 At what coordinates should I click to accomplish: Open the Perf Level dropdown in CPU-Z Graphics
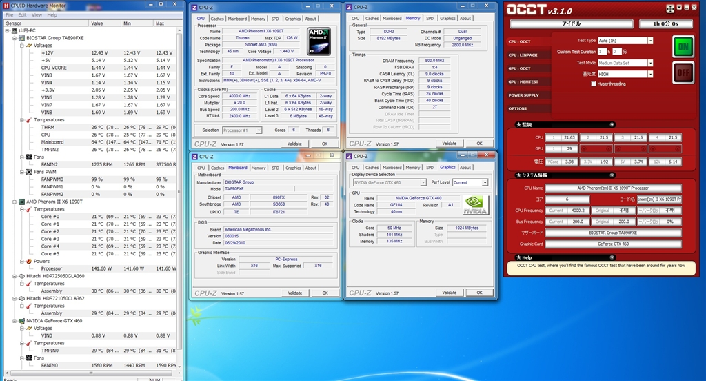tap(485, 183)
